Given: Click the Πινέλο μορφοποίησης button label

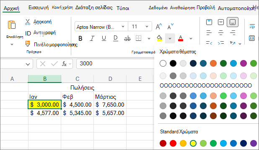Looking at the screenshot, I should (56, 45).
